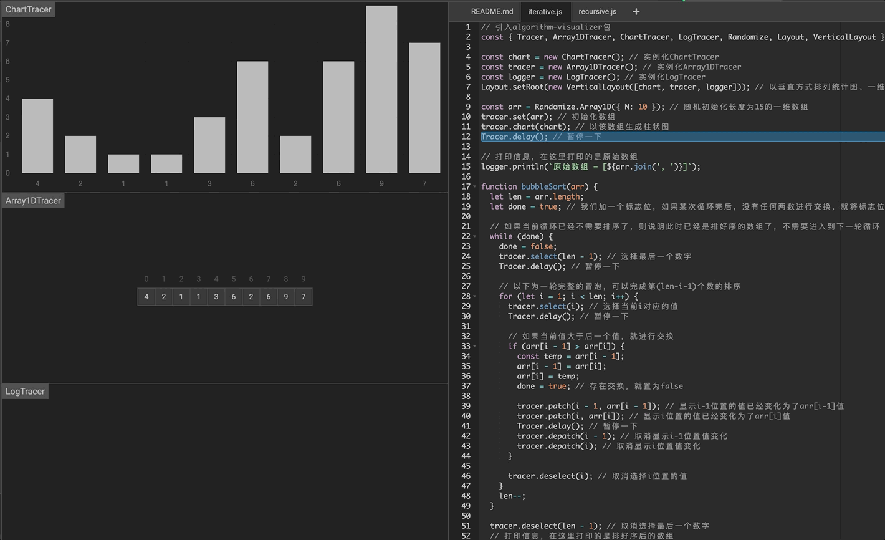Select the iterative.js tab
The height and width of the screenshot is (540, 885).
(x=545, y=11)
